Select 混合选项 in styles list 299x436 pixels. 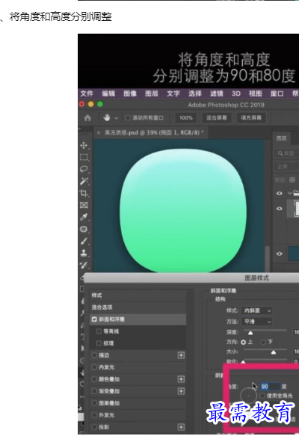point(138,307)
